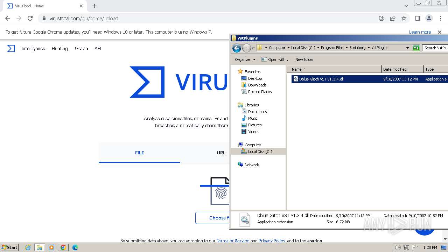Bookmark this page with star icon
The height and width of the screenshot is (252, 448).
(x=404, y=18)
